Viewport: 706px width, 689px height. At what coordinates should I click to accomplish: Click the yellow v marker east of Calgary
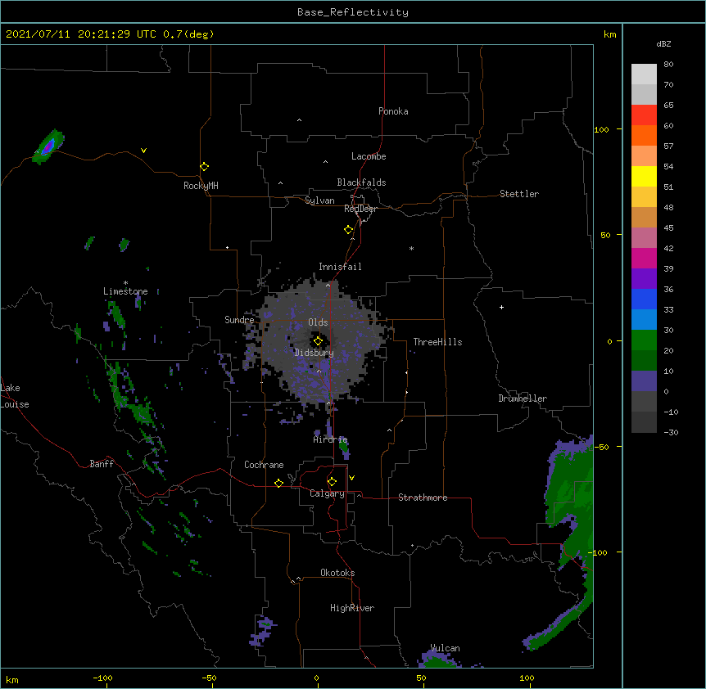[351, 478]
